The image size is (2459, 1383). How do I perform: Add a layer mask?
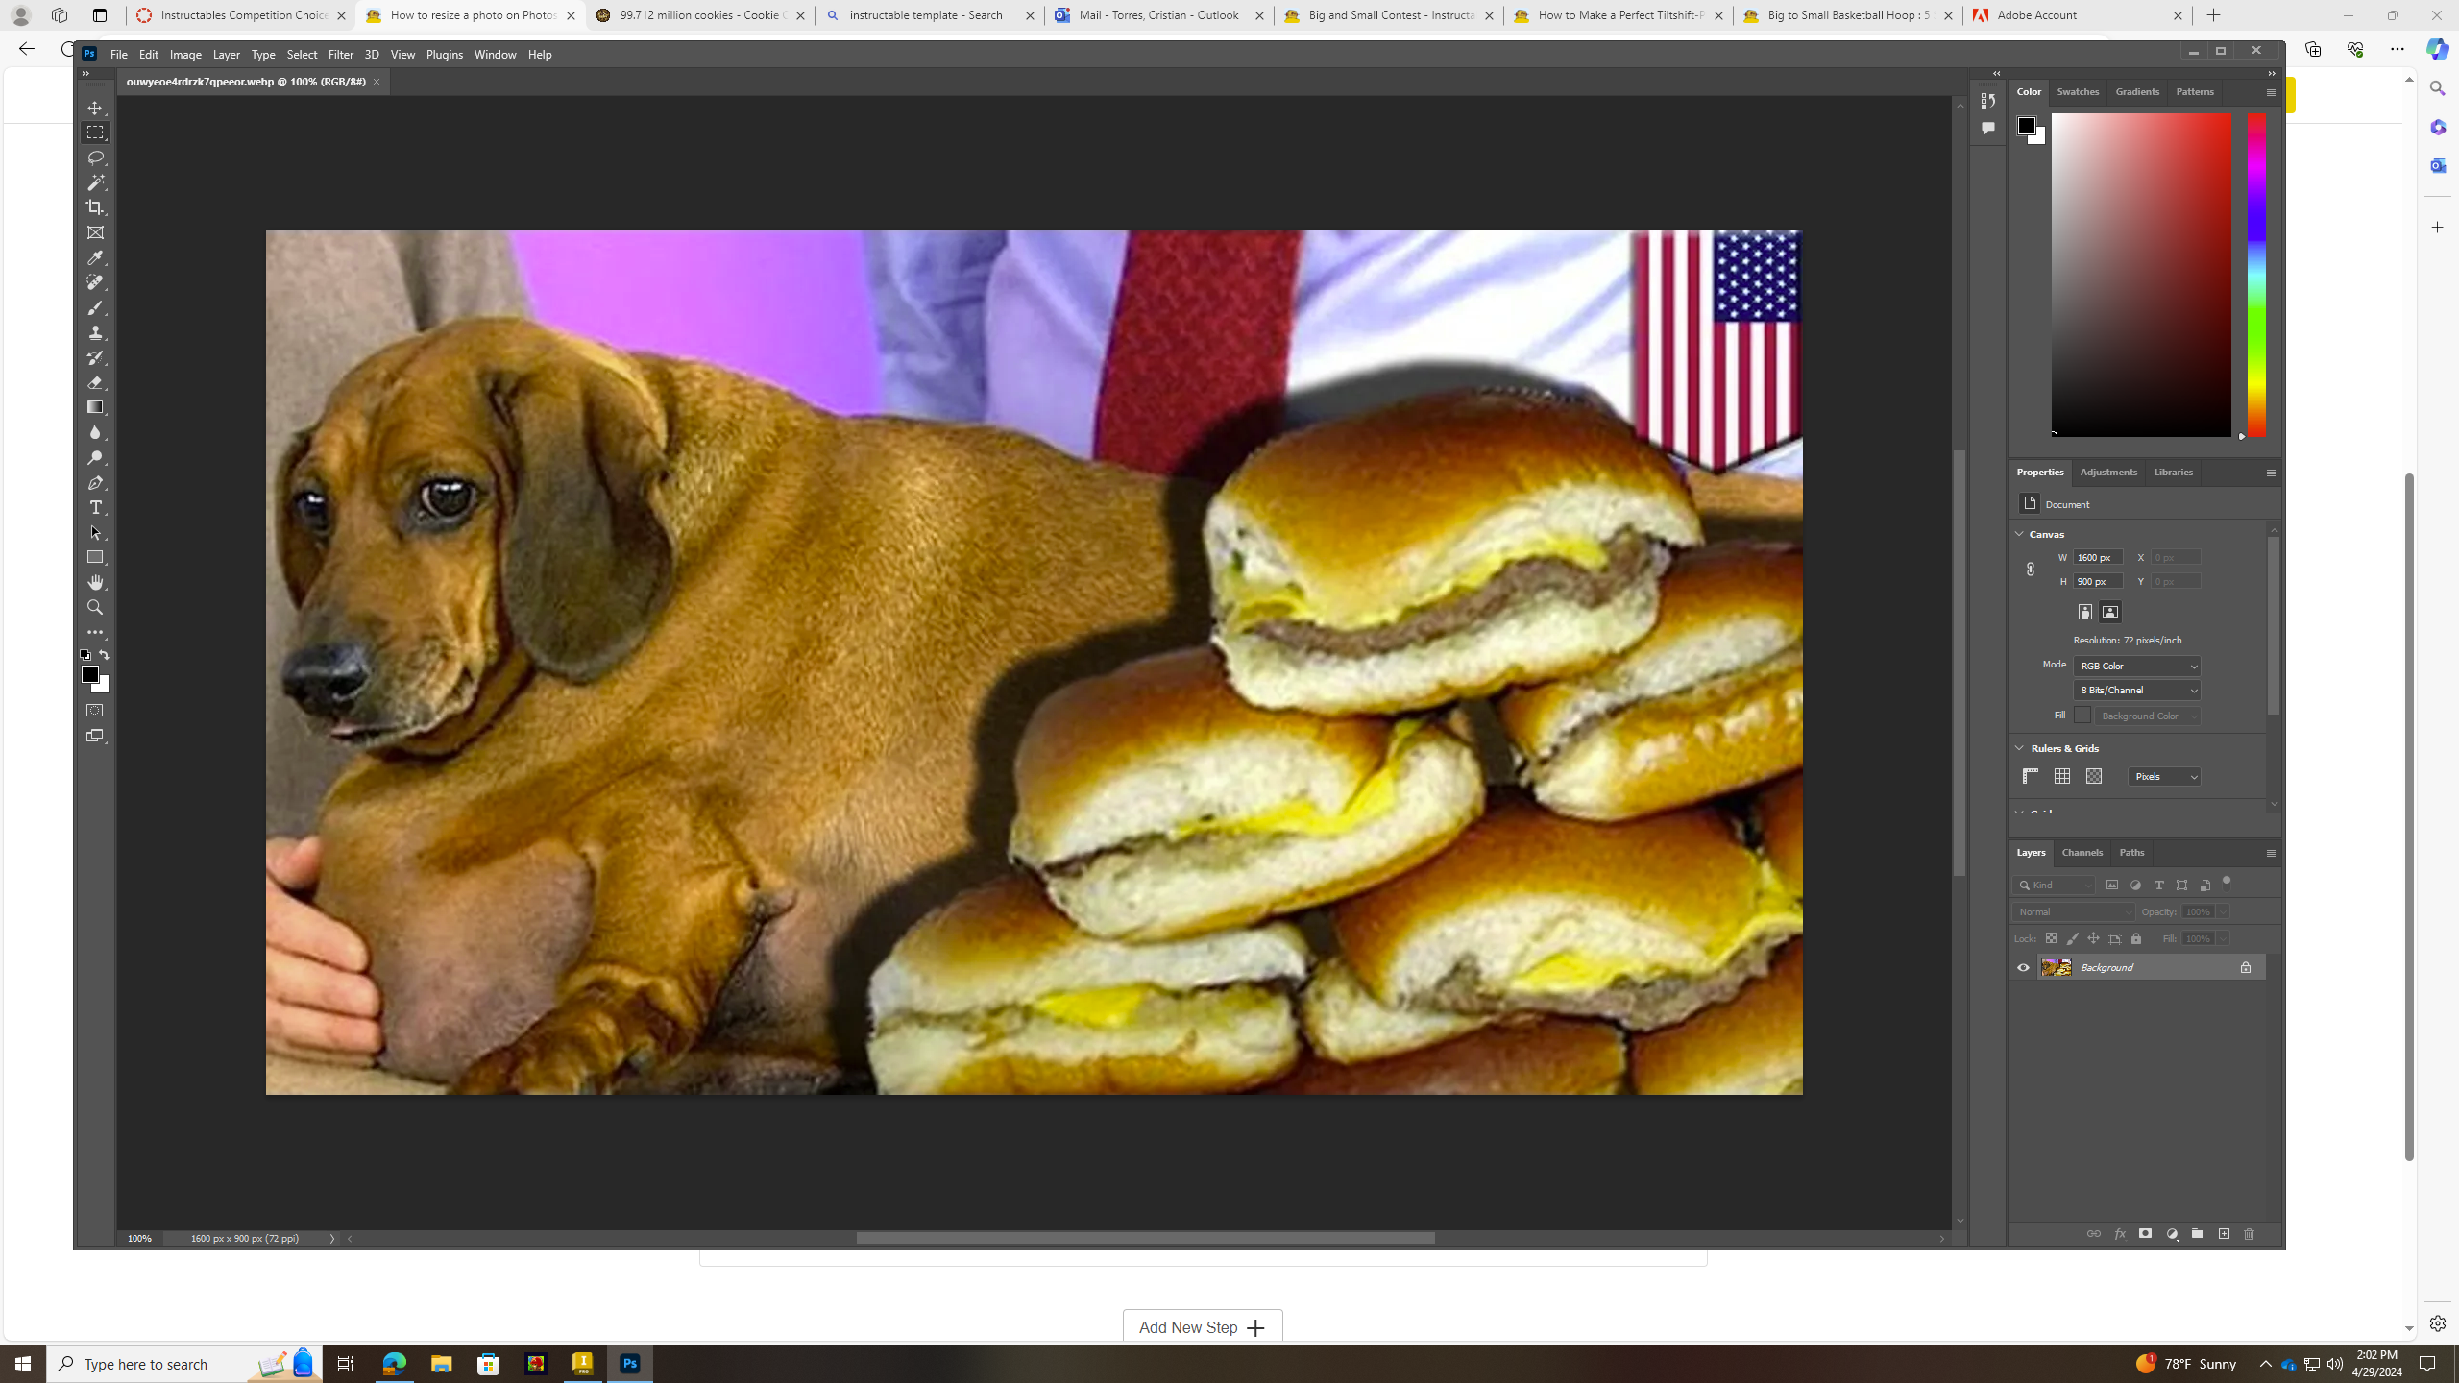coord(2145,1234)
